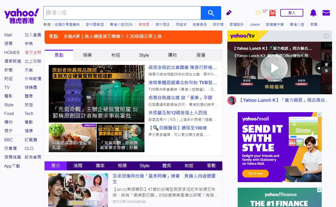Click the video carousel previous arrow
The height and width of the screenshot is (207, 336).
pos(318,68)
